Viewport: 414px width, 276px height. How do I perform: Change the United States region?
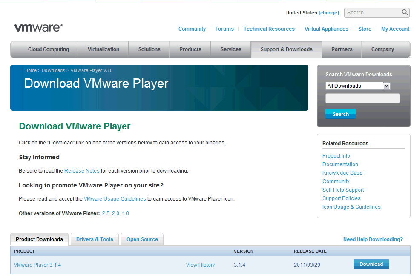(329, 13)
